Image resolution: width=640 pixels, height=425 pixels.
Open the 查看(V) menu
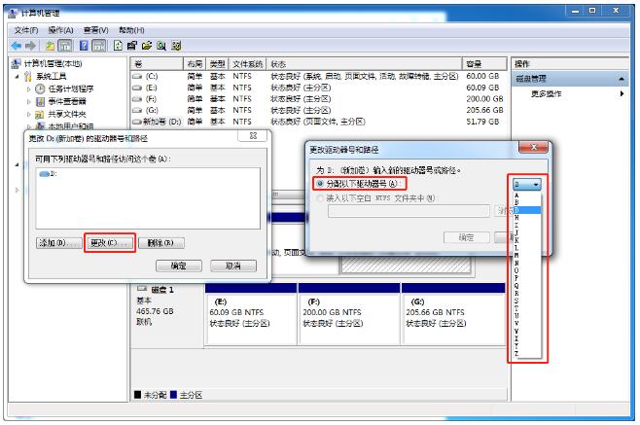coord(96,30)
